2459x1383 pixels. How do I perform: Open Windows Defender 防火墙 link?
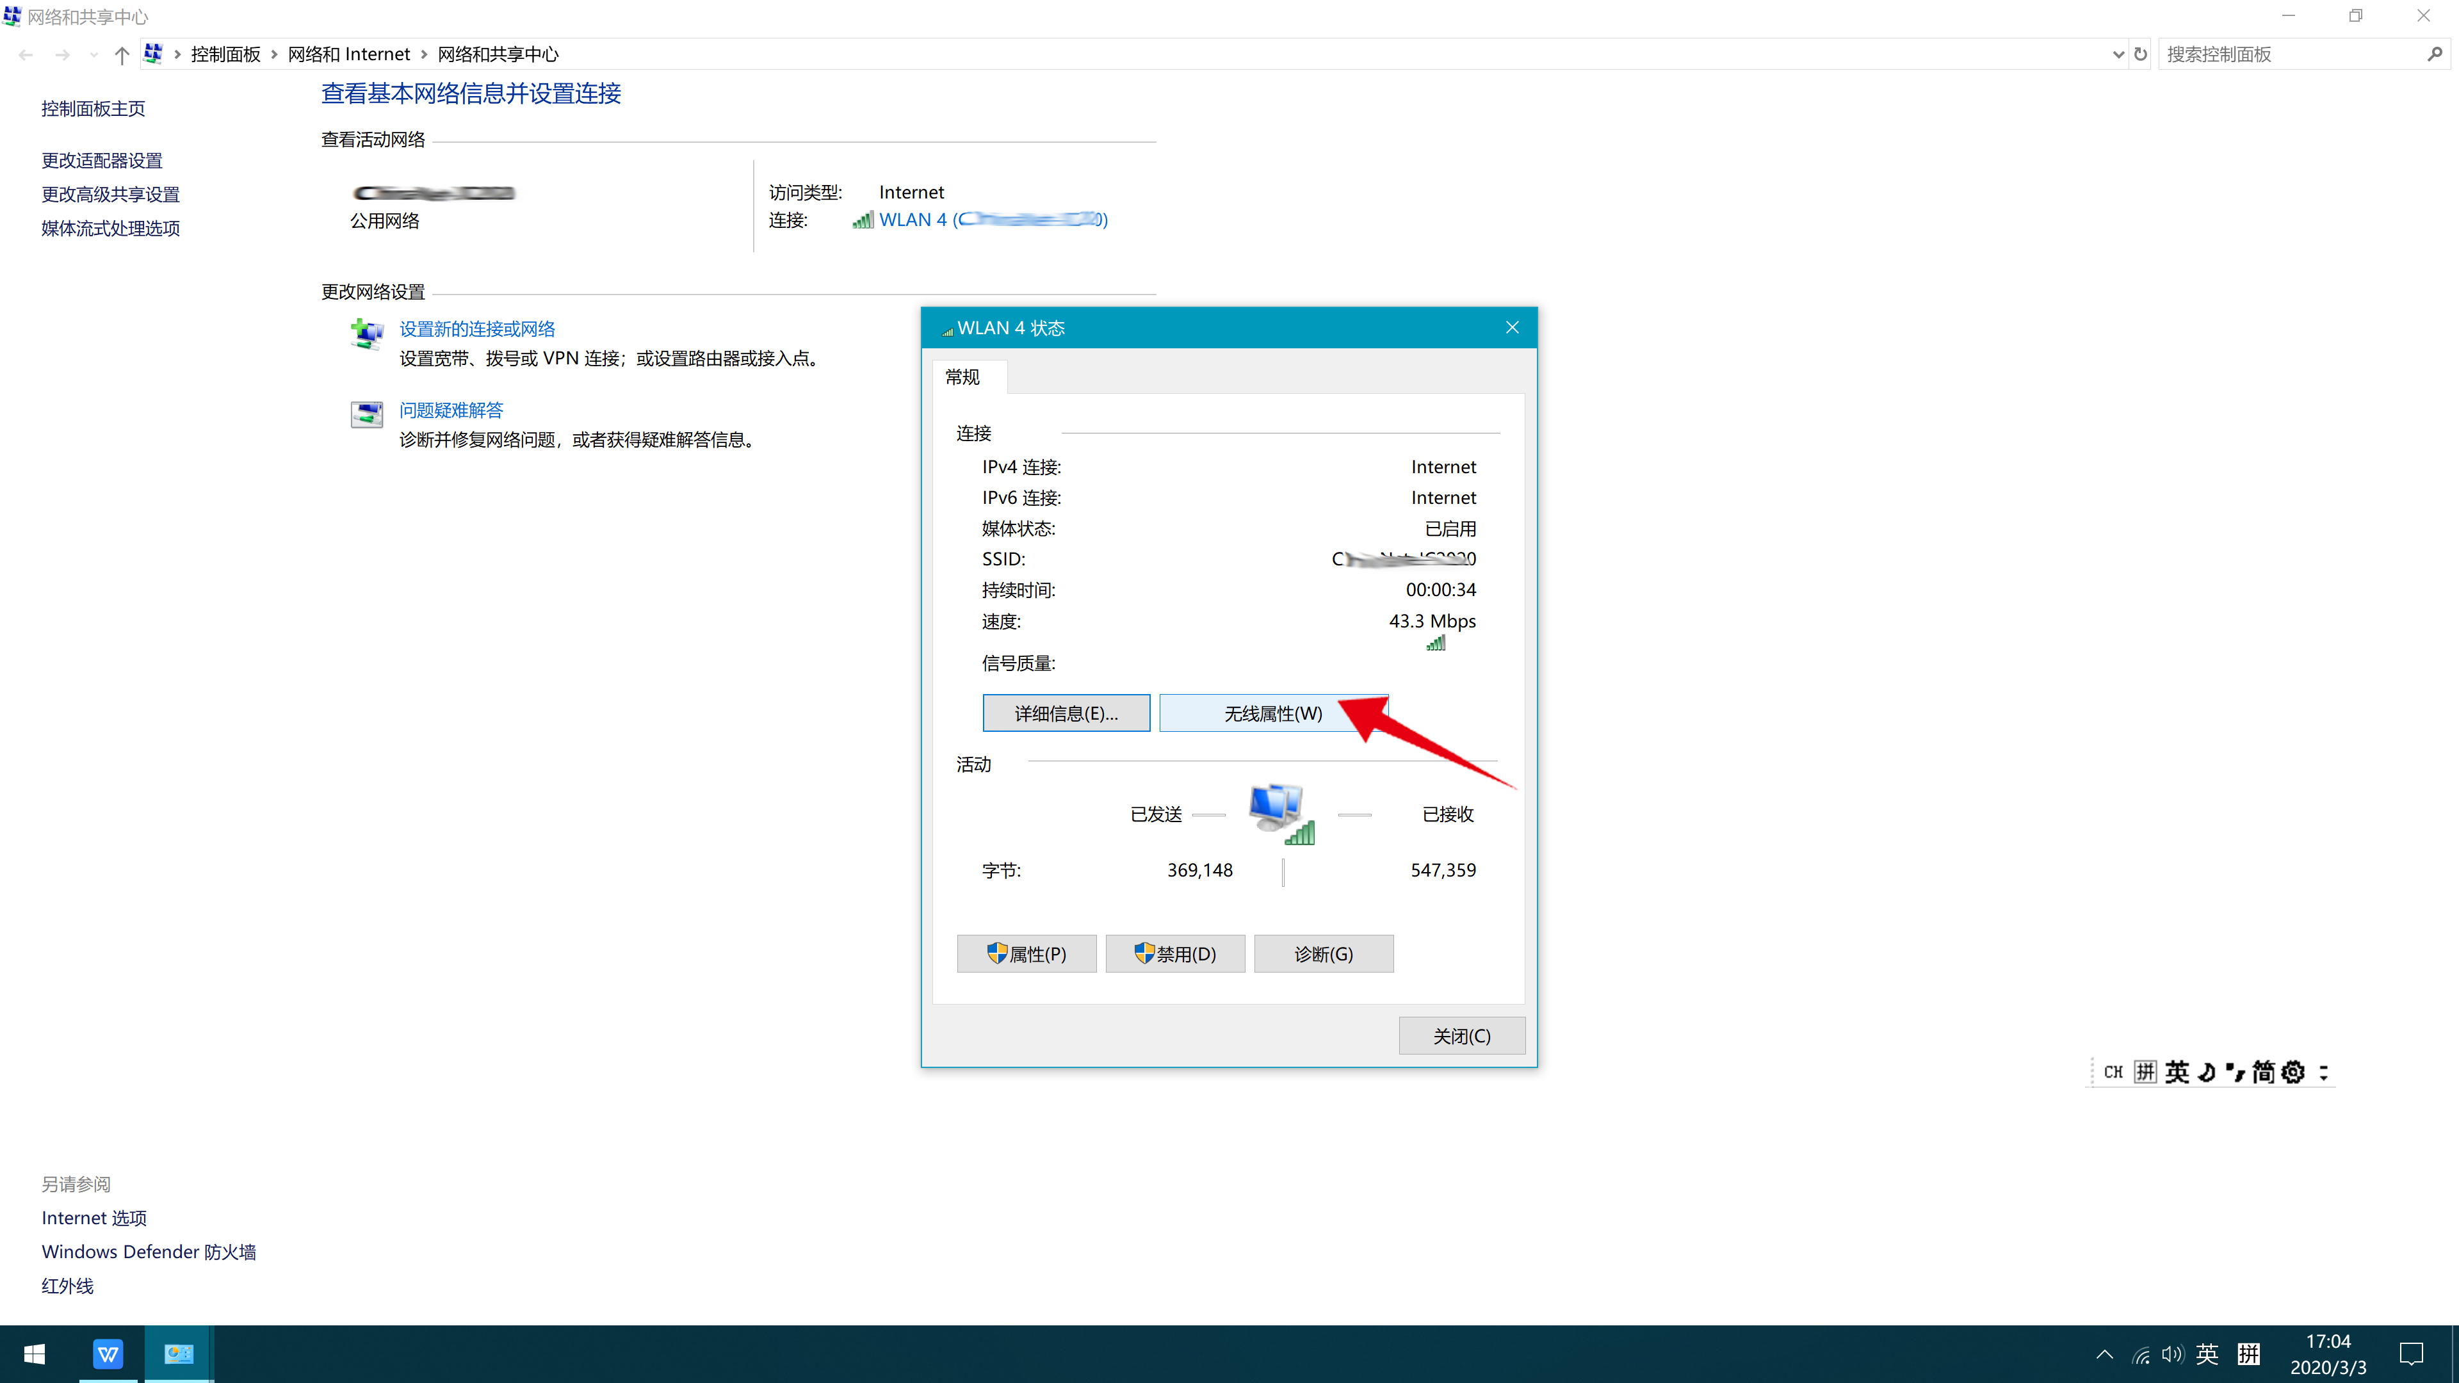tap(149, 1251)
